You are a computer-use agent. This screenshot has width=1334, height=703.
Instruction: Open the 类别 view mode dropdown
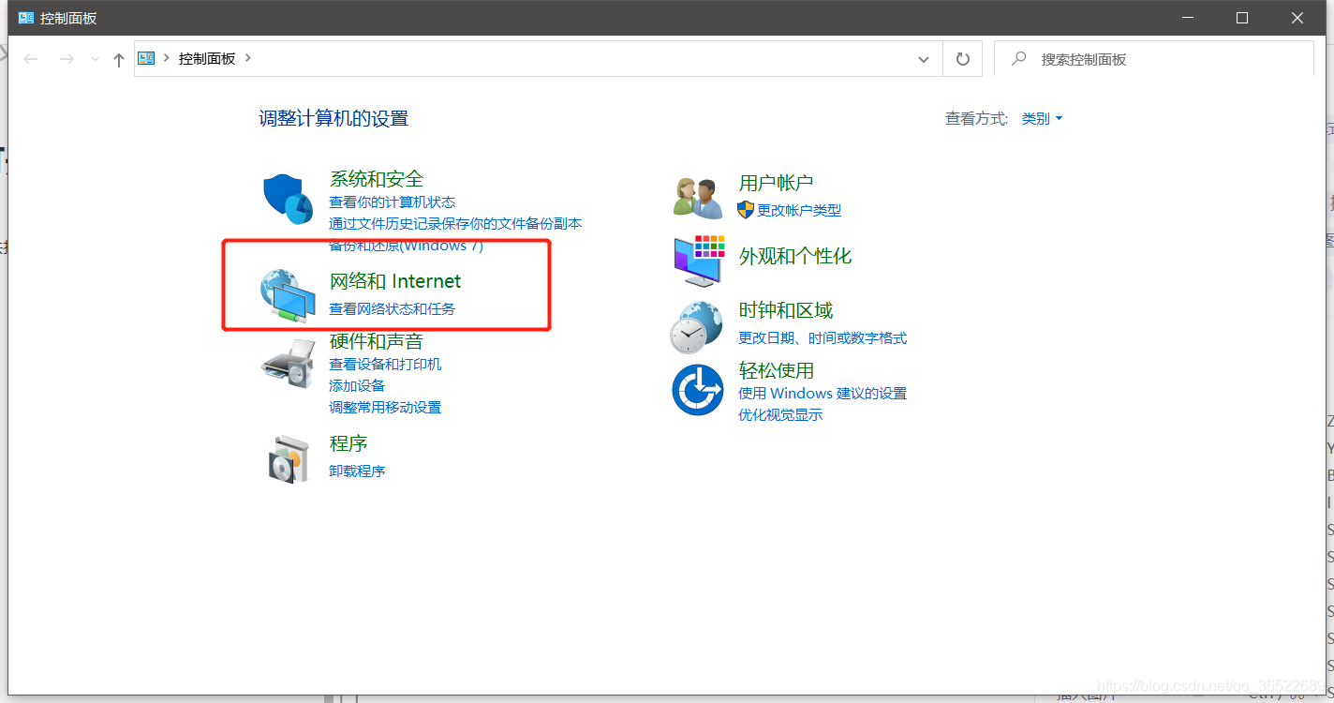[x=1043, y=119]
